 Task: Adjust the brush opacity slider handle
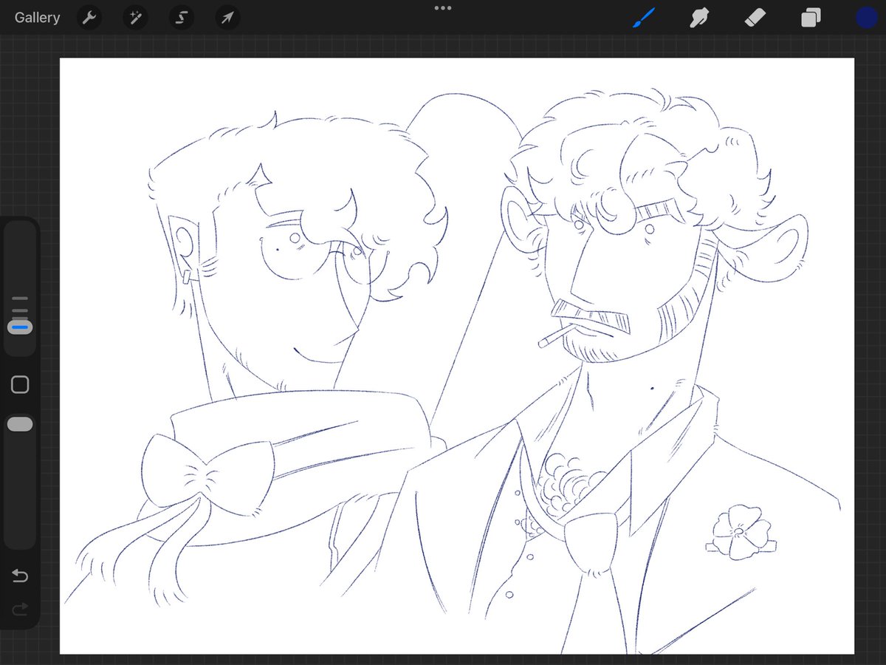[x=20, y=424]
